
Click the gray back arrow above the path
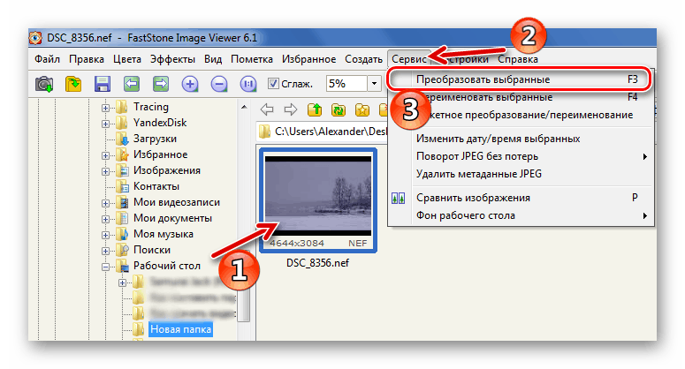tap(267, 109)
